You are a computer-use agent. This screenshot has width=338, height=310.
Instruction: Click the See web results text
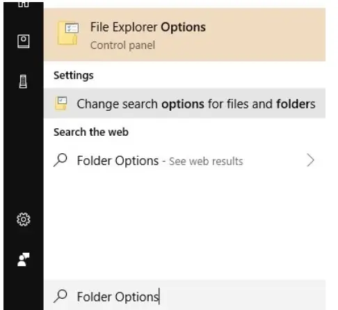(x=206, y=162)
